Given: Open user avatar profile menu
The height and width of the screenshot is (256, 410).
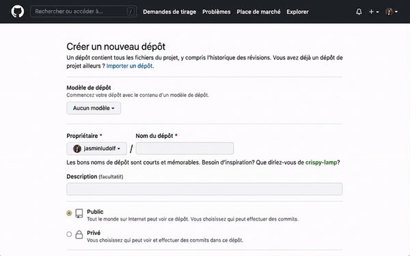Looking at the screenshot, I should [x=392, y=12].
